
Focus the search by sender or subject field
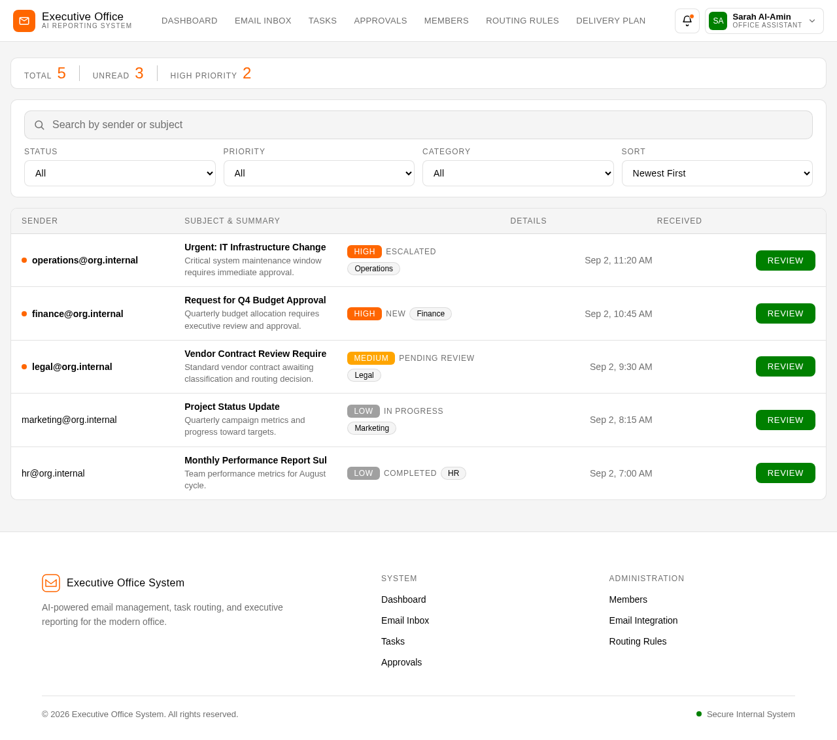coord(418,125)
